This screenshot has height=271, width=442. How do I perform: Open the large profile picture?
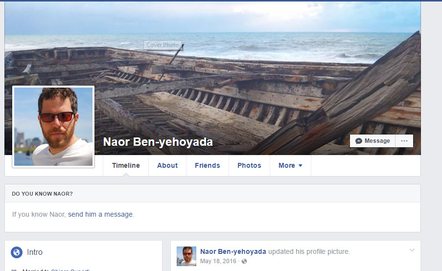[53, 127]
